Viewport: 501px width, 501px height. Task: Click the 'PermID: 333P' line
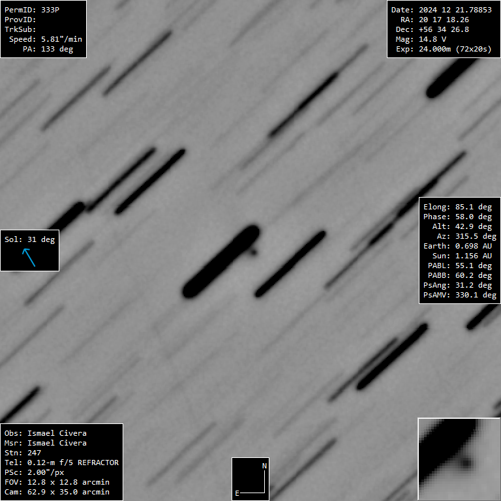(x=32, y=10)
